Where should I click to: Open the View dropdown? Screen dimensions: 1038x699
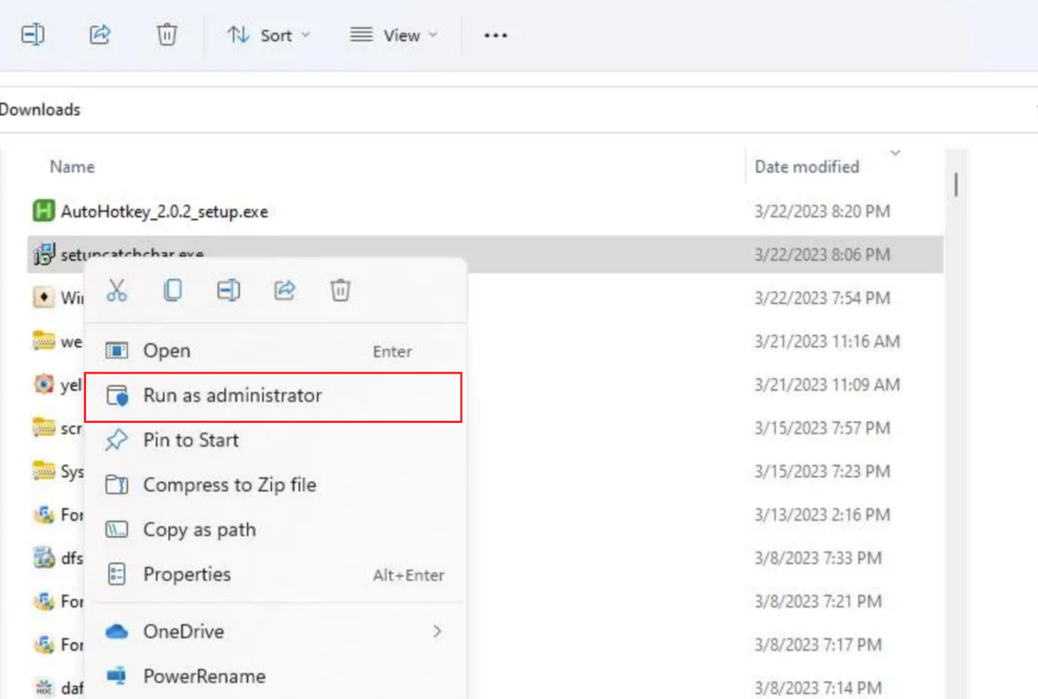point(392,35)
